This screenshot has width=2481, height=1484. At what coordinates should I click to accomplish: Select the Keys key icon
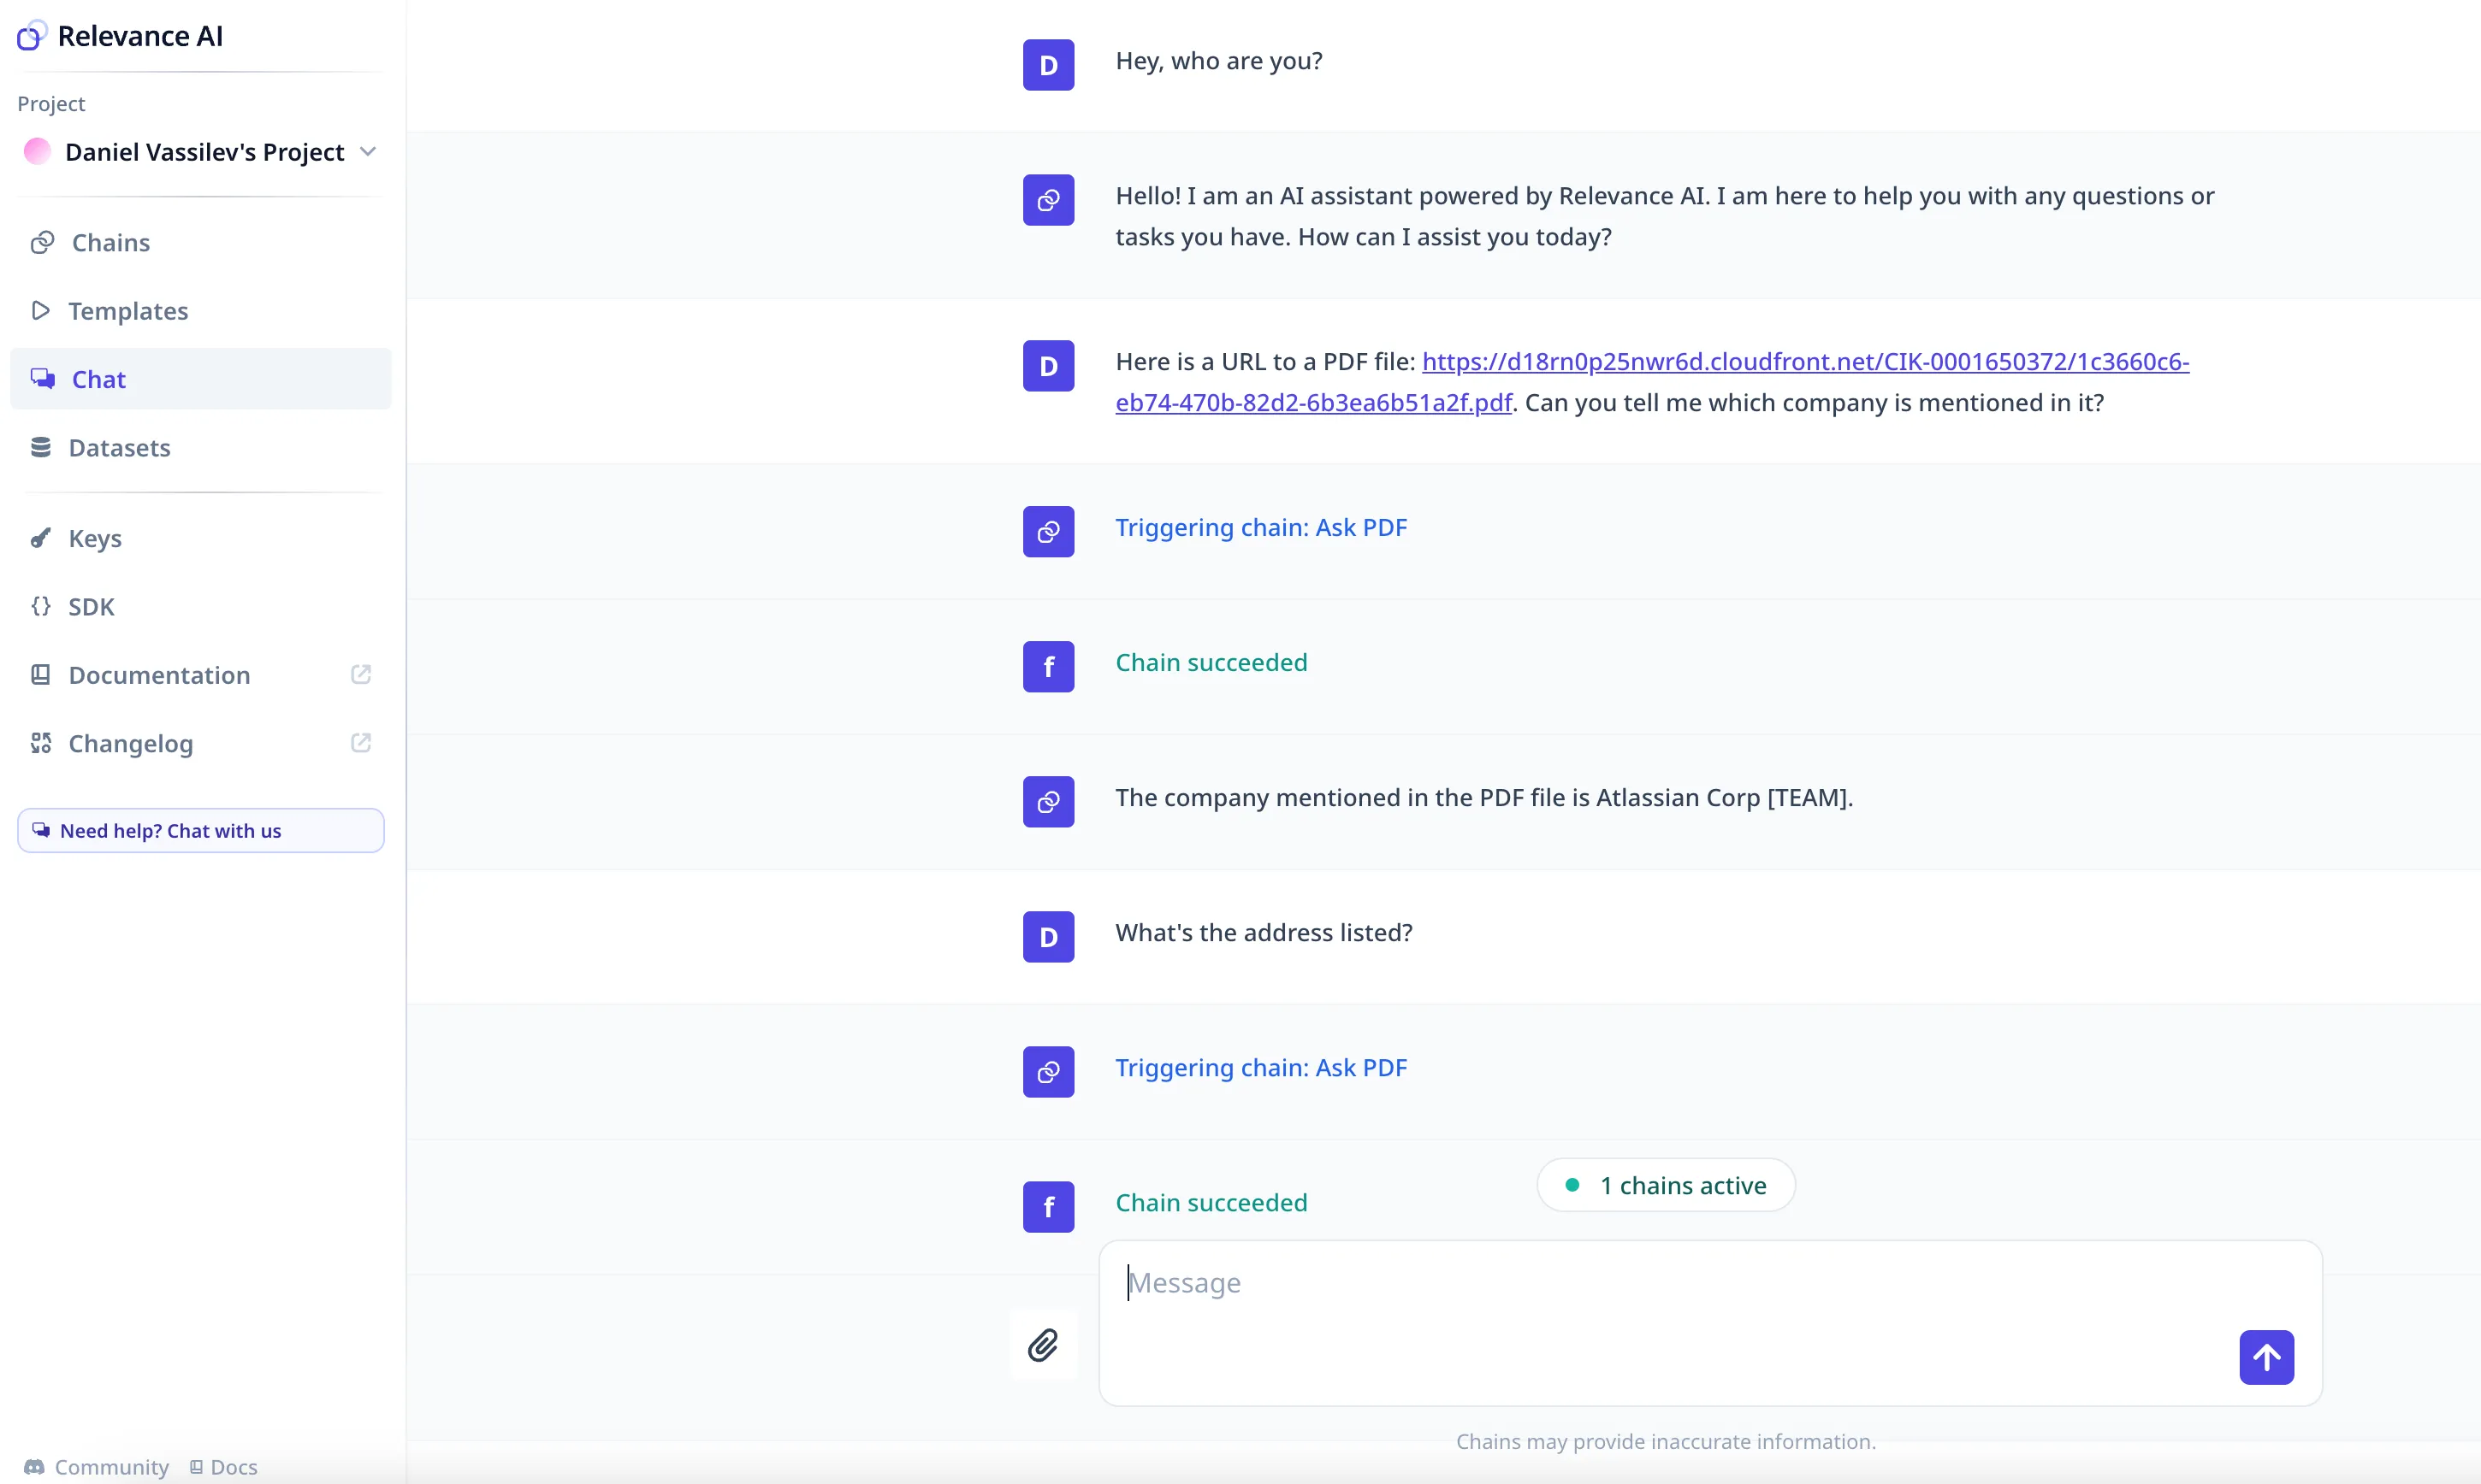(x=40, y=538)
